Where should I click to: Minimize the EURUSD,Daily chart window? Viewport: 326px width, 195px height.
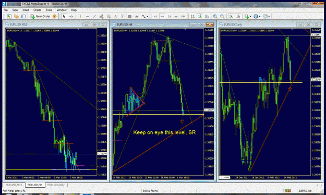pos(300,25)
